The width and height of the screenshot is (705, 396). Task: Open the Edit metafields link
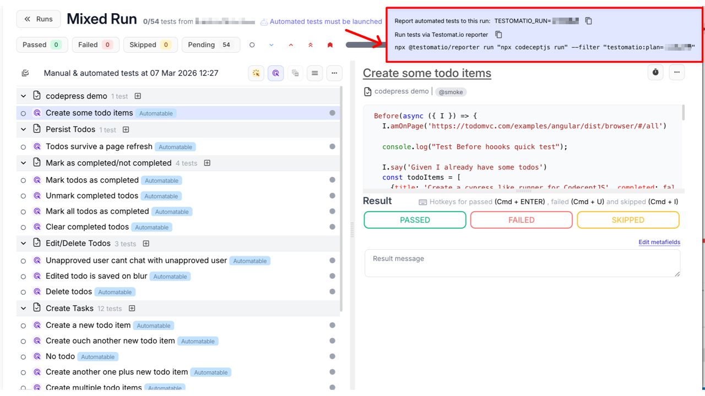(x=659, y=242)
